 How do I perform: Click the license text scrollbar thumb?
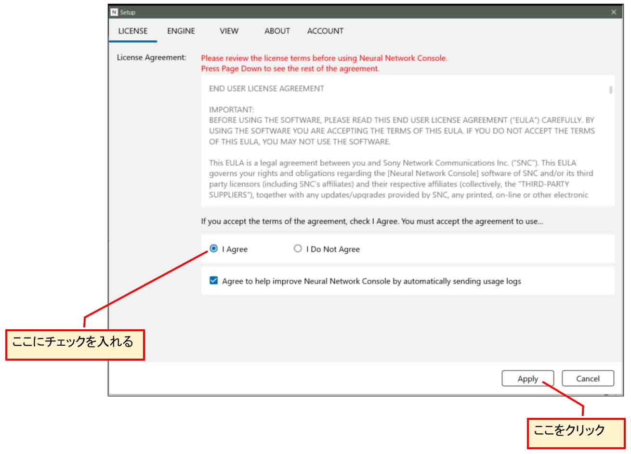611,90
